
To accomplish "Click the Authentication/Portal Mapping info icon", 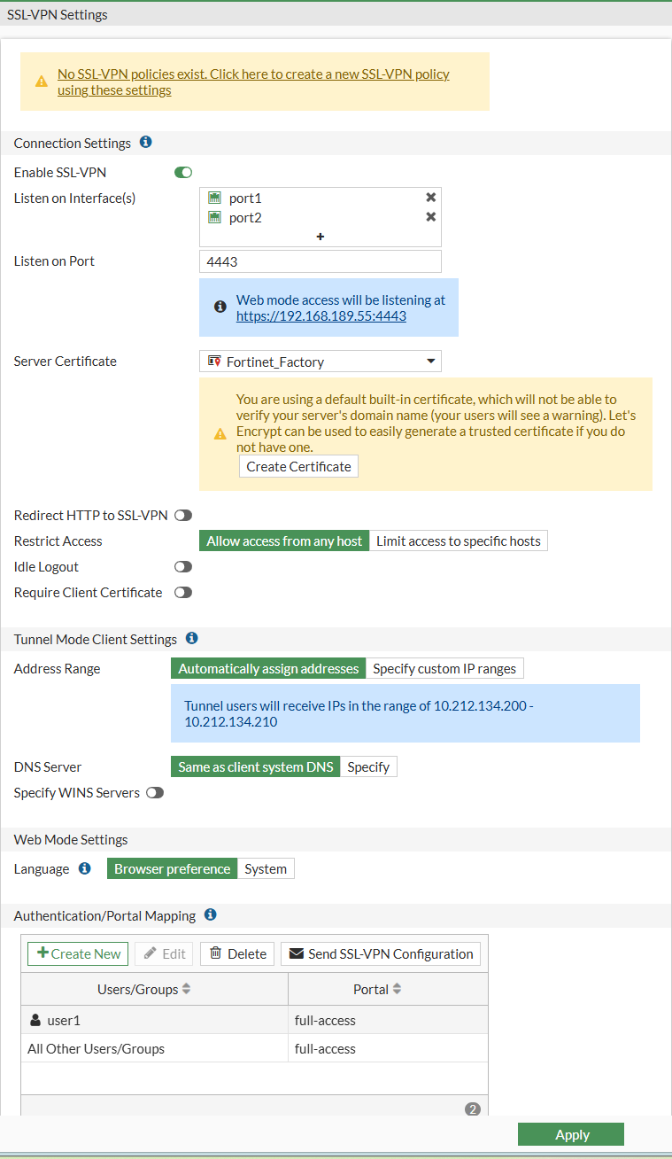I will [211, 914].
